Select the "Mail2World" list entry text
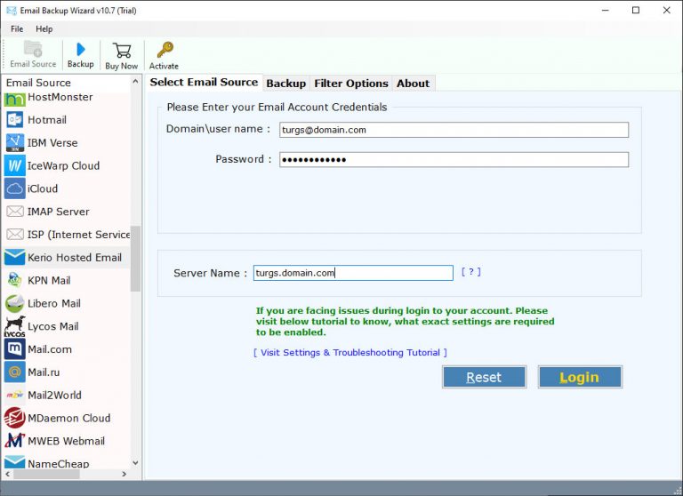The height and width of the screenshot is (496, 683). [x=54, y=395]
